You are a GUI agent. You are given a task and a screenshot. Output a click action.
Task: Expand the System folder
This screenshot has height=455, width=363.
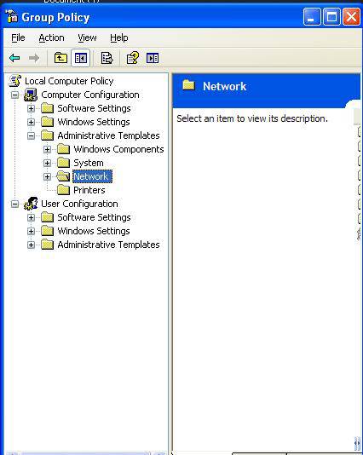tap(47, 163)
